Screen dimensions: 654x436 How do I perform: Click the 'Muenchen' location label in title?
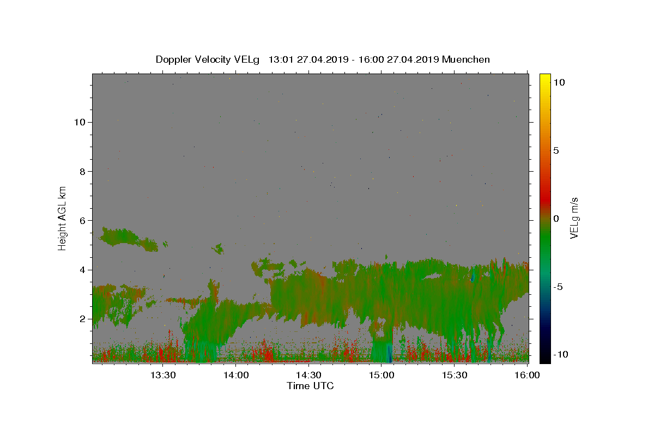click(x=466, y=60)
